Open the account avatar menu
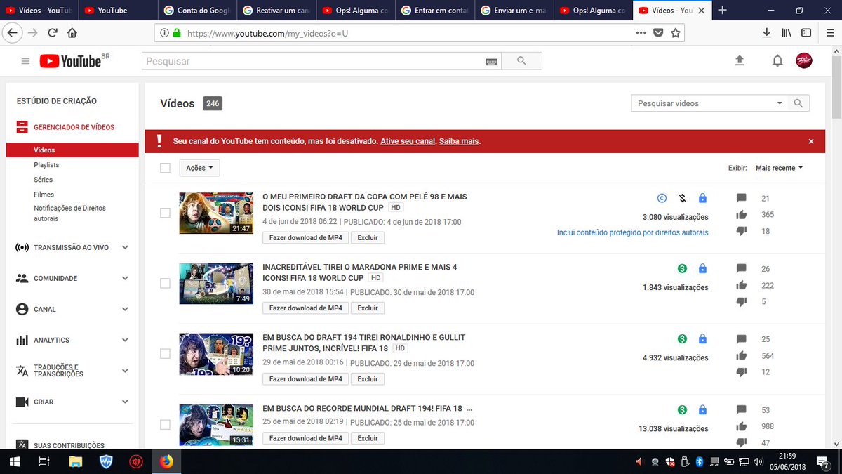This screenshot has height=474, width=842. (803, 61)
